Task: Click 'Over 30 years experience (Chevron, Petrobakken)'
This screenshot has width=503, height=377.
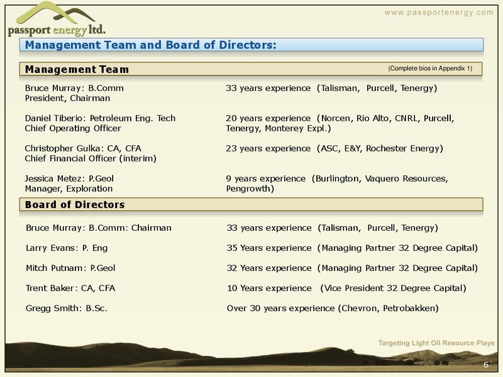Action: [x=333, y=309]
